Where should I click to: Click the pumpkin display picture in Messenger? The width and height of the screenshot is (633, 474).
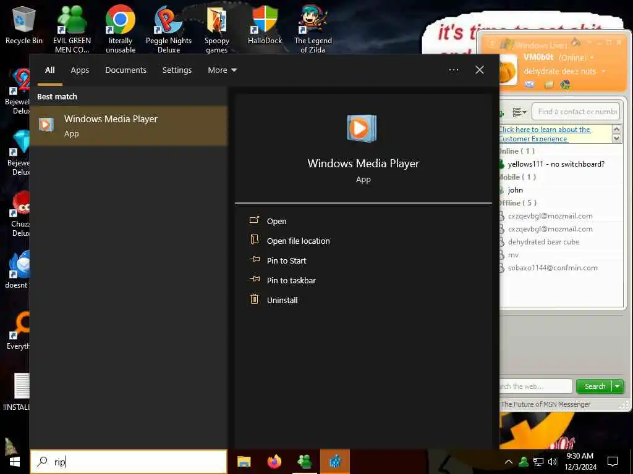click(x=508, y=69)
